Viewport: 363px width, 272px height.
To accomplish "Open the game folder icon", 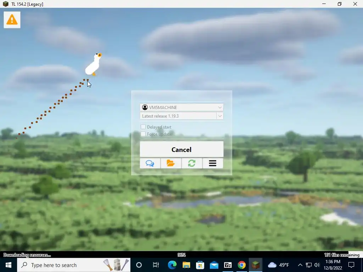I will [x=171, y=163].
